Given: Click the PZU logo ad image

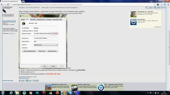Looking at the screenshot, I should point(101,87).
